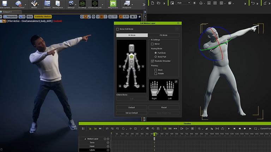Jump to timeline start frame
Viewport: 271px width, 152px height.
tap(234, 128)
